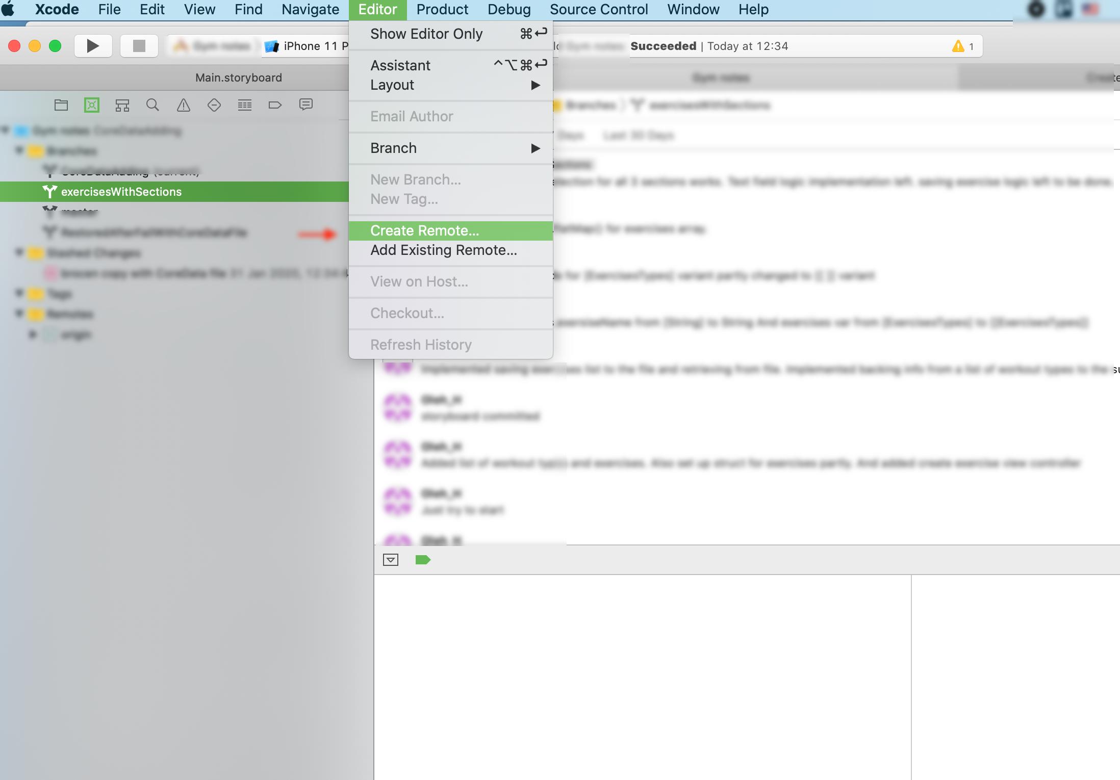This screenshot has height=780, width=1120.
Task: Select the exercisesWithSections branch
Action: click(121, 192)
